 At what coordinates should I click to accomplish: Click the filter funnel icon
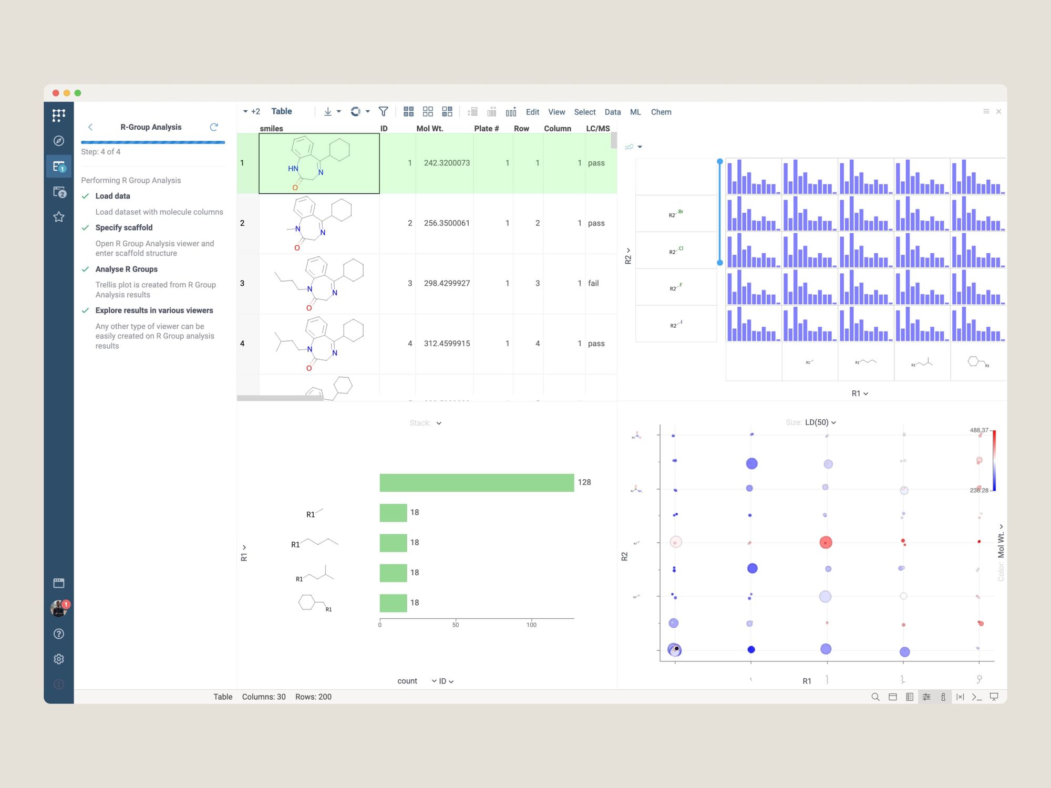tap(383, 111)
